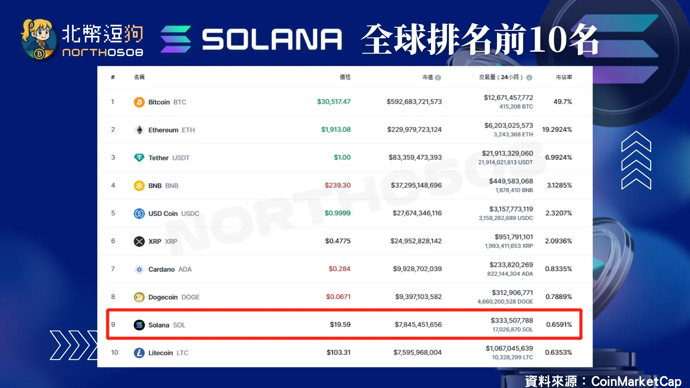This screenshot has height=388, width=690.
Task: Click the # rank column header
Action: (x=113, y=77)
